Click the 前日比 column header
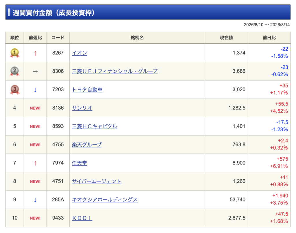Screen dimensions: 296x233 pyautogui.click(x=269, y=38)
